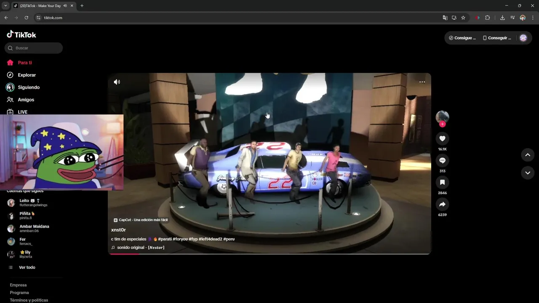
Task: Click the Empresa footer link
Action: click(18, 285)
